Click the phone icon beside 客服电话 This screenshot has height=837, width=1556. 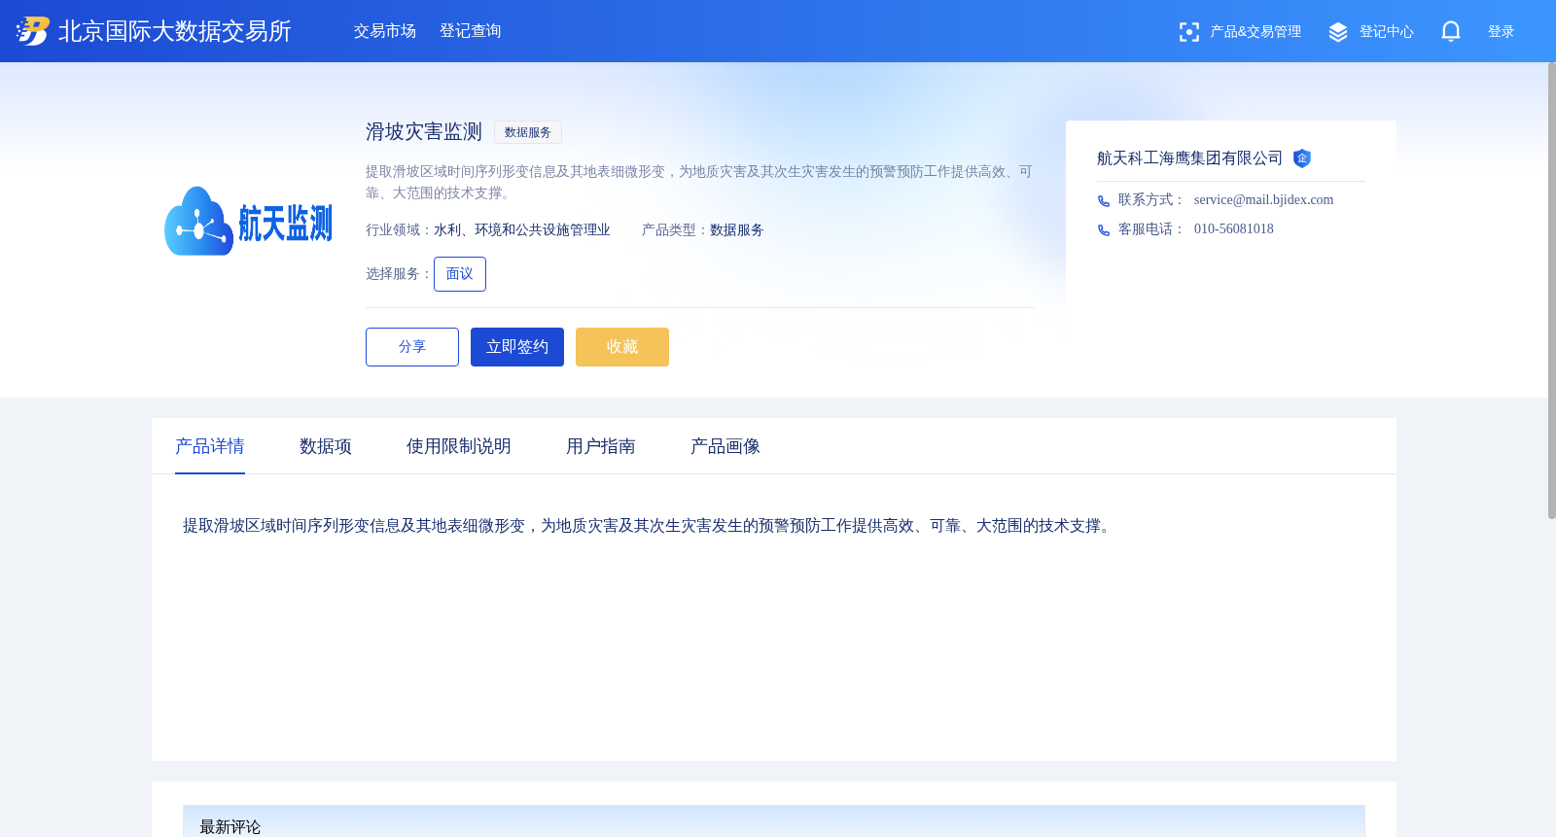click(1104, 230)
